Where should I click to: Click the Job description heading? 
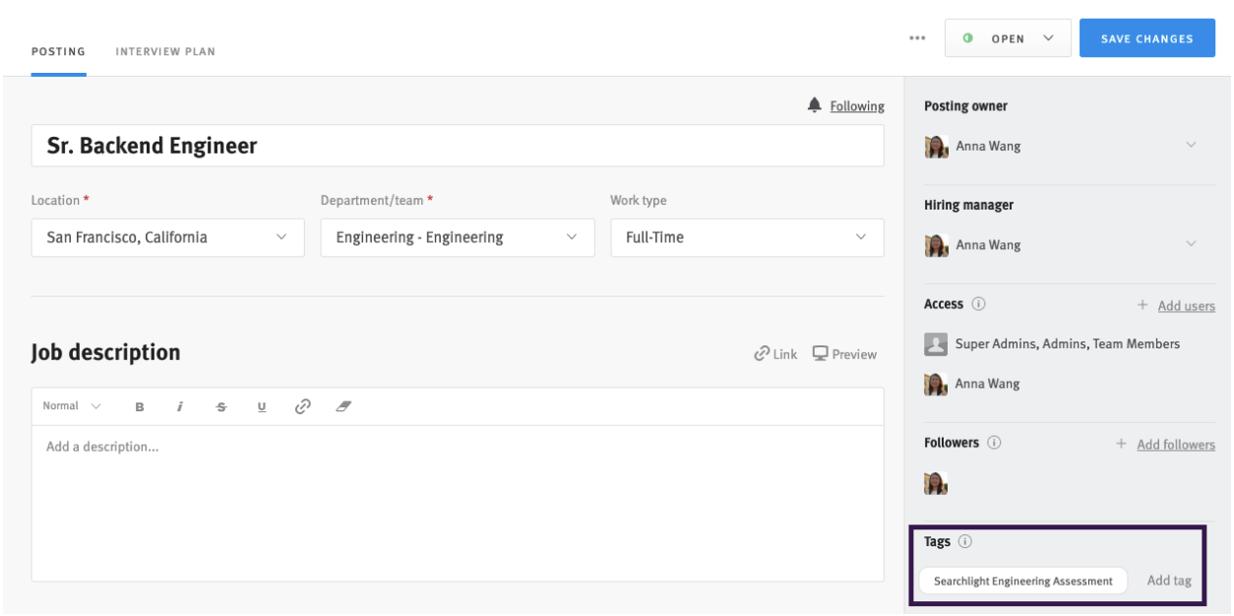pyautogui.click(x=105, y=352)
